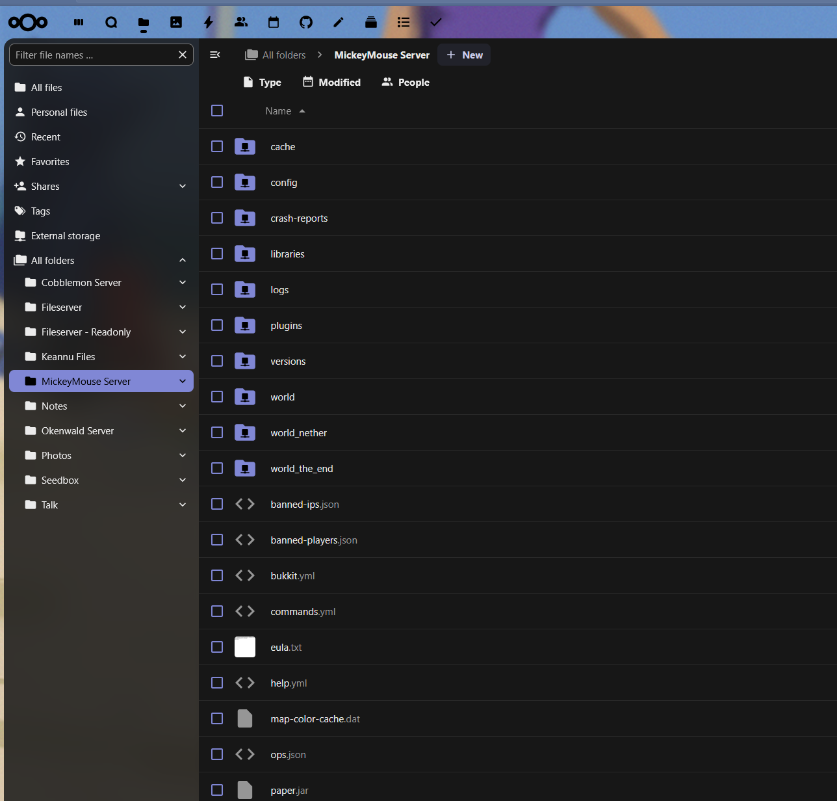Click the world_nether folder icon
The width and height of the screenshot is (837, 801).
[x=245, y=432]
